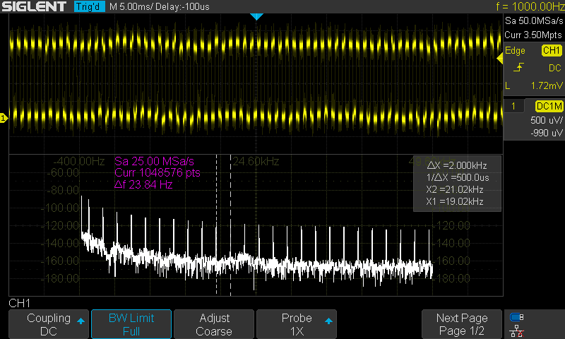Toggle the DC1M channel coupling badge
The width and height of the screenshot is (565, 339).
[x=549, y=106]
